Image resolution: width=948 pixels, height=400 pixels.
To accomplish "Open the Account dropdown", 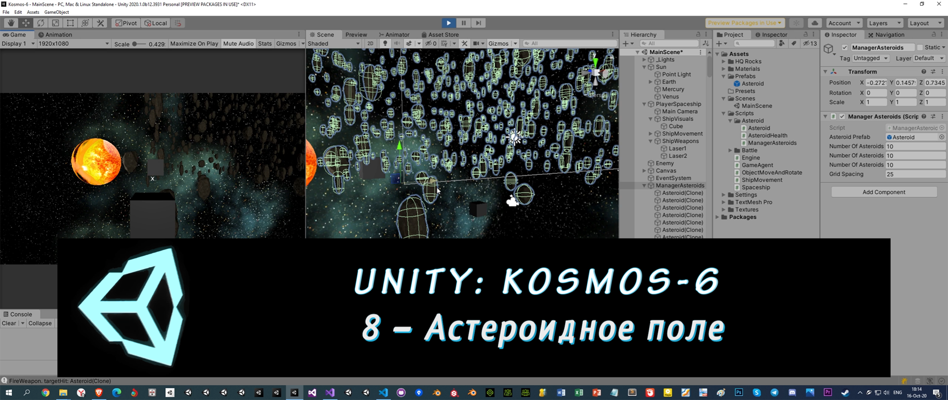I will [x=844, y=23].
